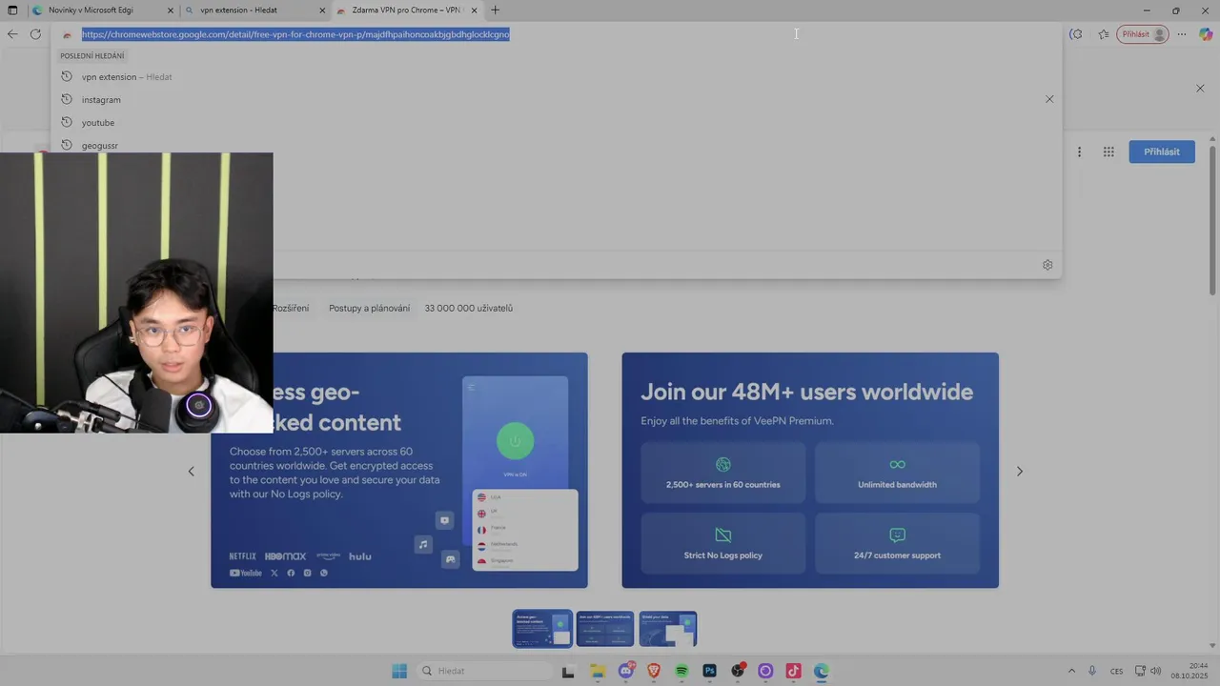Screen dimensions: 1220x686
Task: Open the 'Rozšíření' category link
Action: (291, 308)
